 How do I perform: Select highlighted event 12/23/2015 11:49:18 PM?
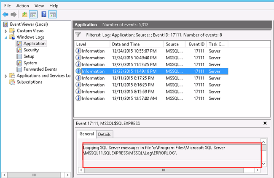(x=151, y=71)
